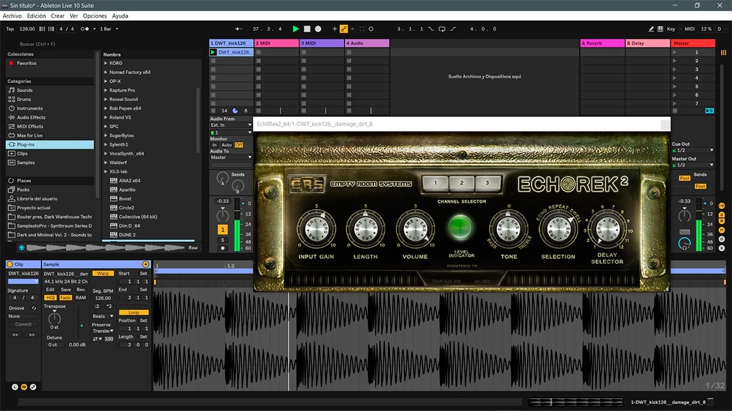Click the Rev. reverse button
732x411 pixels.
(x=81, y=290)
